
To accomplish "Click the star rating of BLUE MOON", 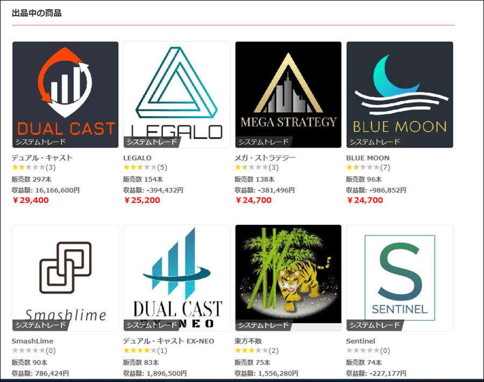I will pos(363,167).
